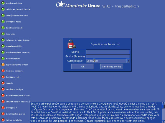Image resolution: width=165 pixels, height=123 pixels.
Task: Select the Configurar rede step label
Action: click(13, 77)
